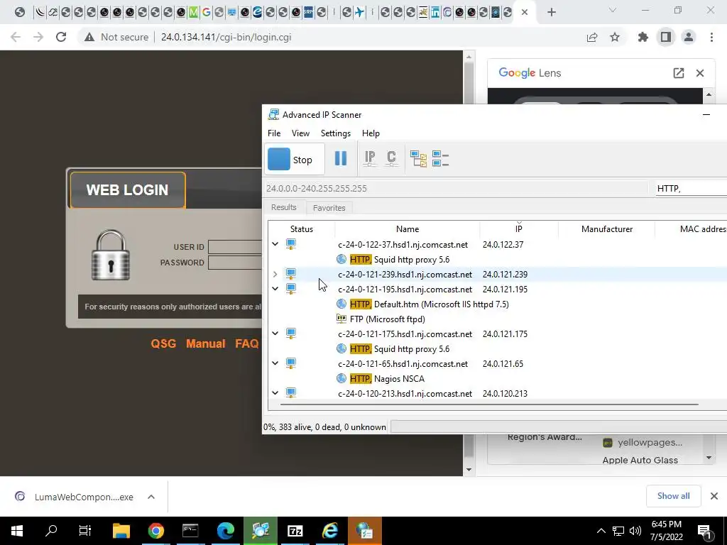Expand the 24.0.121.239 host row
727x545 pixels.
(275, 275)
